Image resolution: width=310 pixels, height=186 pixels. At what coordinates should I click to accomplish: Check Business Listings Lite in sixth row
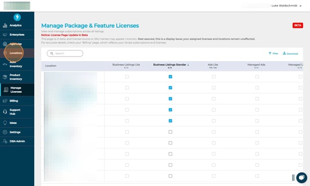pos(127,132)
